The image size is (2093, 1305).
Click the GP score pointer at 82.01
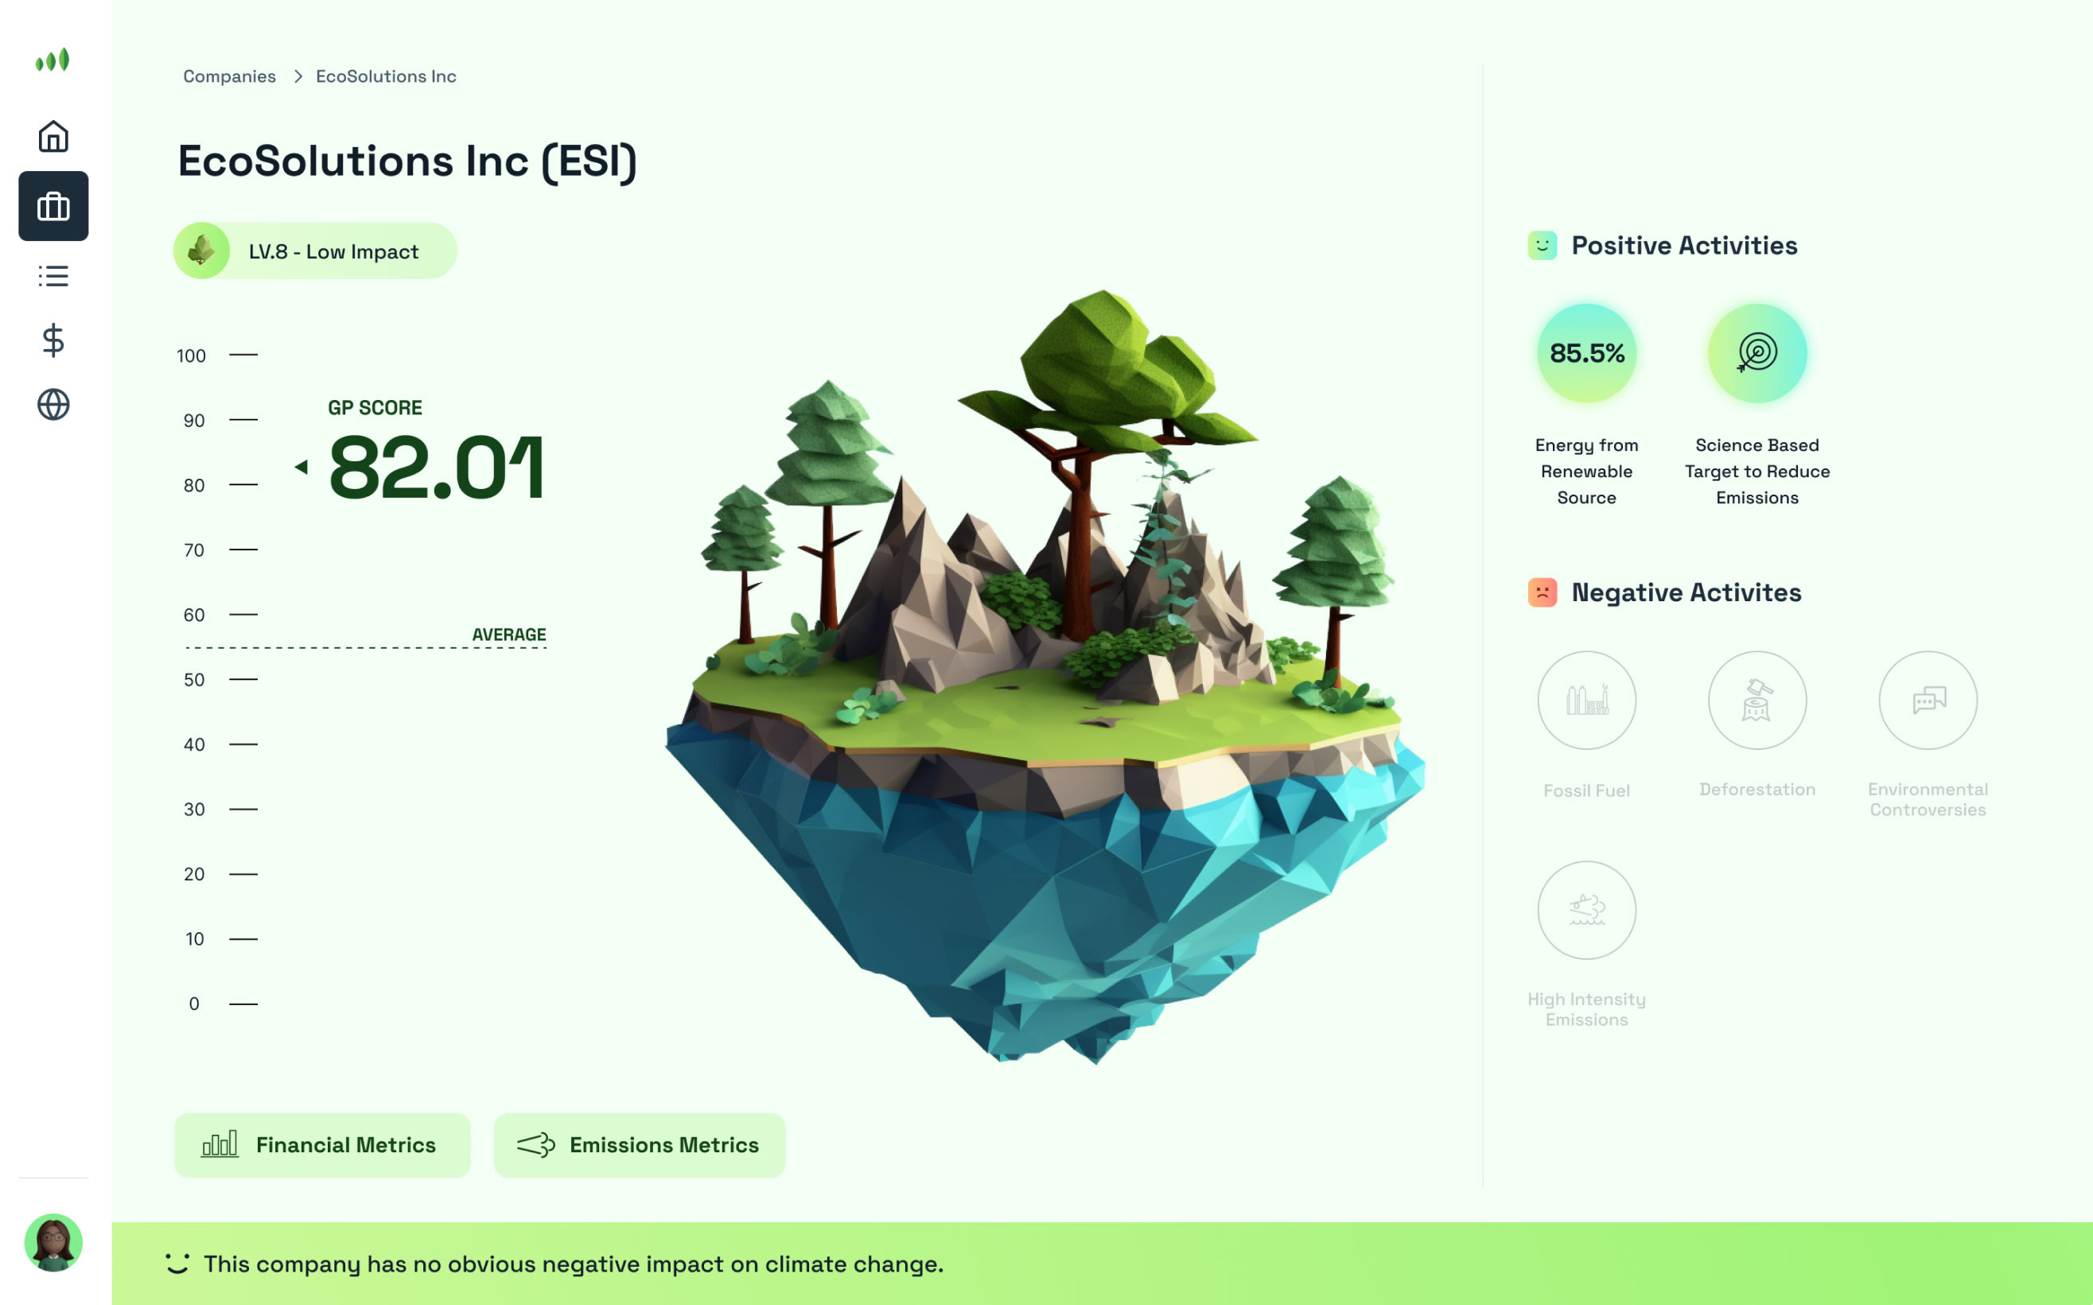pyautogui.click(x=302, y=467)
